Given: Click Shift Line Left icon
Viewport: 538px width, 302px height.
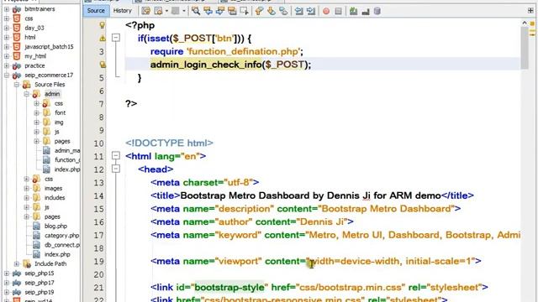Looking at the screenshot, I should (299, 11).
